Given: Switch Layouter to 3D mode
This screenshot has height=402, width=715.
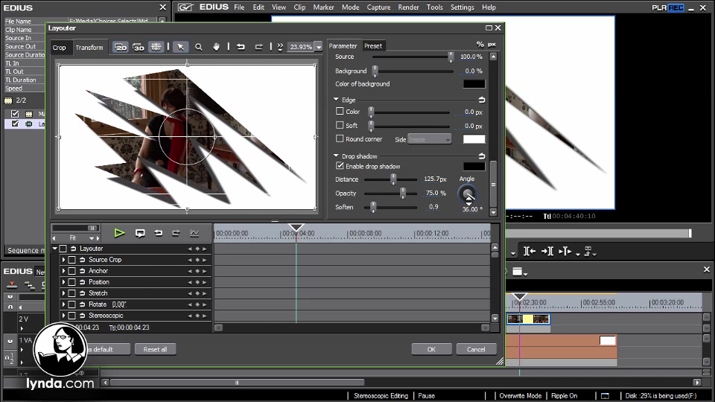Looking at the screenshot, I should coord(139,47).
